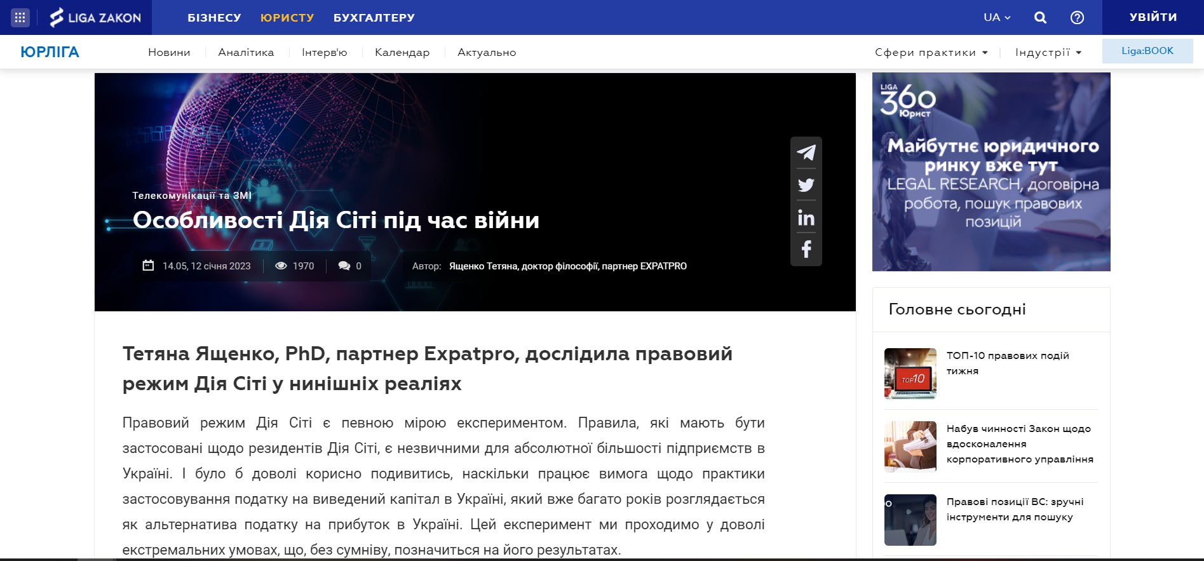Click the TOP10 news thumbnail

pos(910,374)
